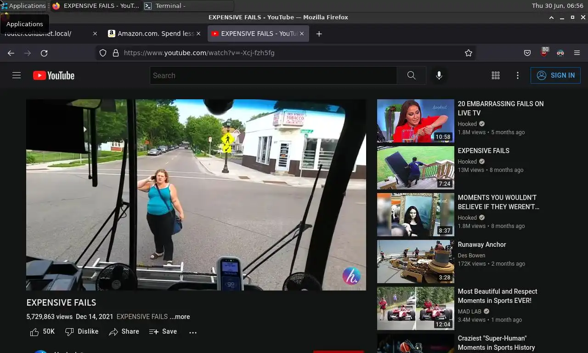Click Most Beautiful and Respect Moments title
The width and height of the screenshot is (588, 353).
tap(498, 296)
